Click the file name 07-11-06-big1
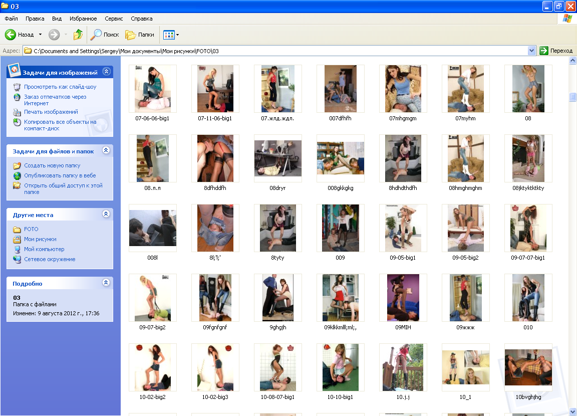Viewport: 577px width, 416px height. pos(215,119)
